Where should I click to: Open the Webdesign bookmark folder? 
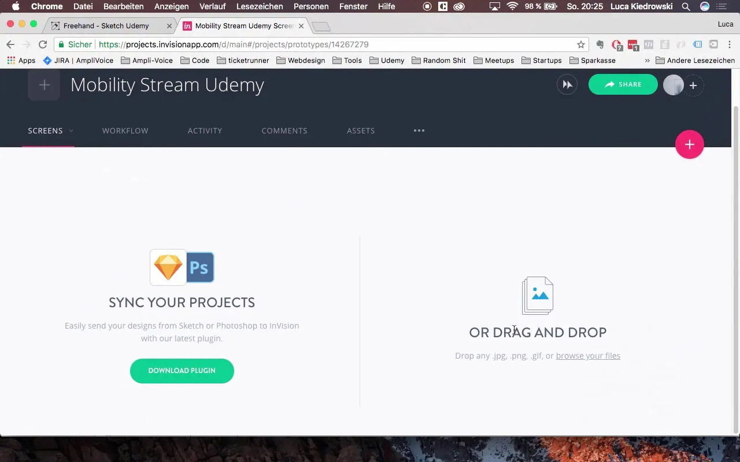[301, 60]
